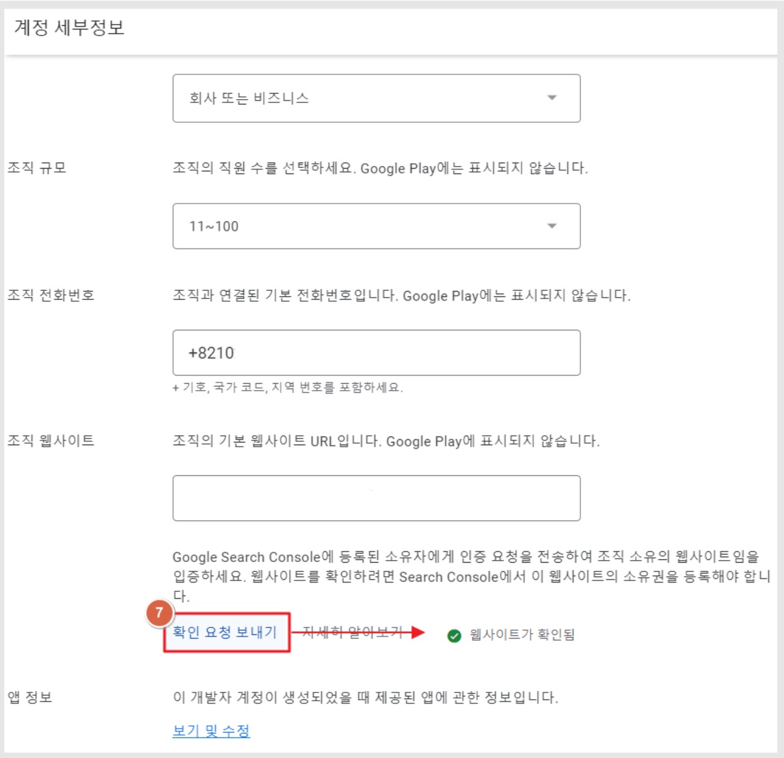Click the 조직과 연결된 기본 전화번호입니다 description
This screenshot has height=758, width=784.
(401, 295)
